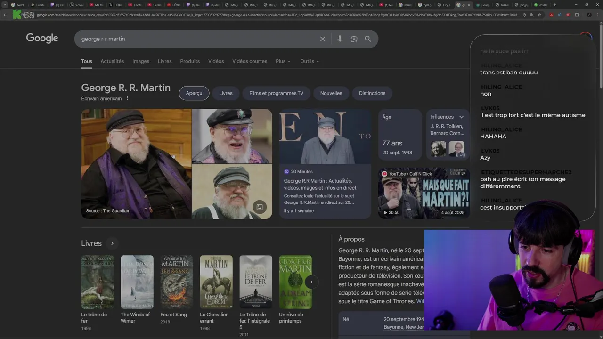Click the Âge 77 ans card
This screenshot has width=603, height=339.
[x=400, y=135]
